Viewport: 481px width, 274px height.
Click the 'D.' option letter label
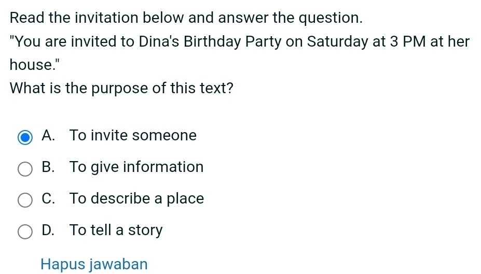pos(49,230)
